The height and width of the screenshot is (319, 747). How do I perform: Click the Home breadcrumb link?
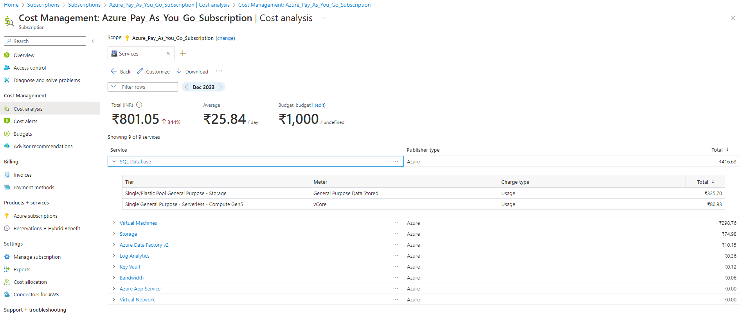click(11, 5)
